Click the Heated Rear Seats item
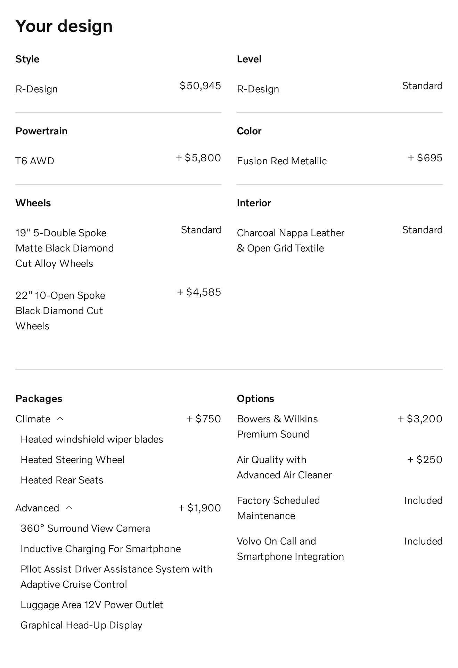458x668 pixels. tap(62, 480)
